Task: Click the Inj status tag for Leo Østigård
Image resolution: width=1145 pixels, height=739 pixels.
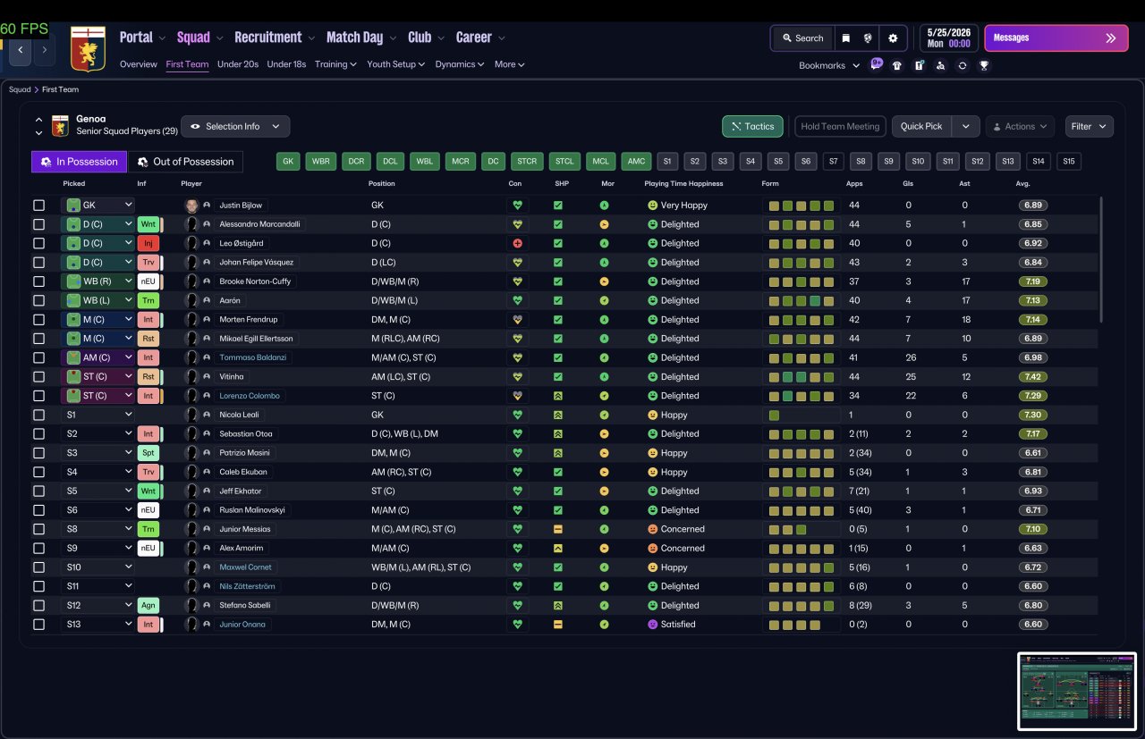Action: point(149,243)
